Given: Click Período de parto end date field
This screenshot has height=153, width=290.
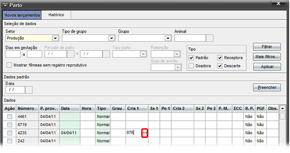Looking at the screenshot, I should point(92,54).
